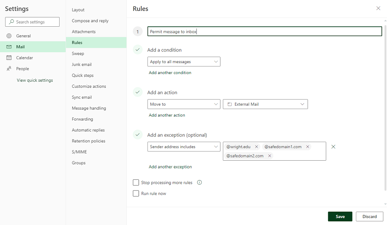Image resolution: width=387 pixels, height=225 pixels.
Task: Open the Sender address includes dropdown
Action: coord(184,147)
